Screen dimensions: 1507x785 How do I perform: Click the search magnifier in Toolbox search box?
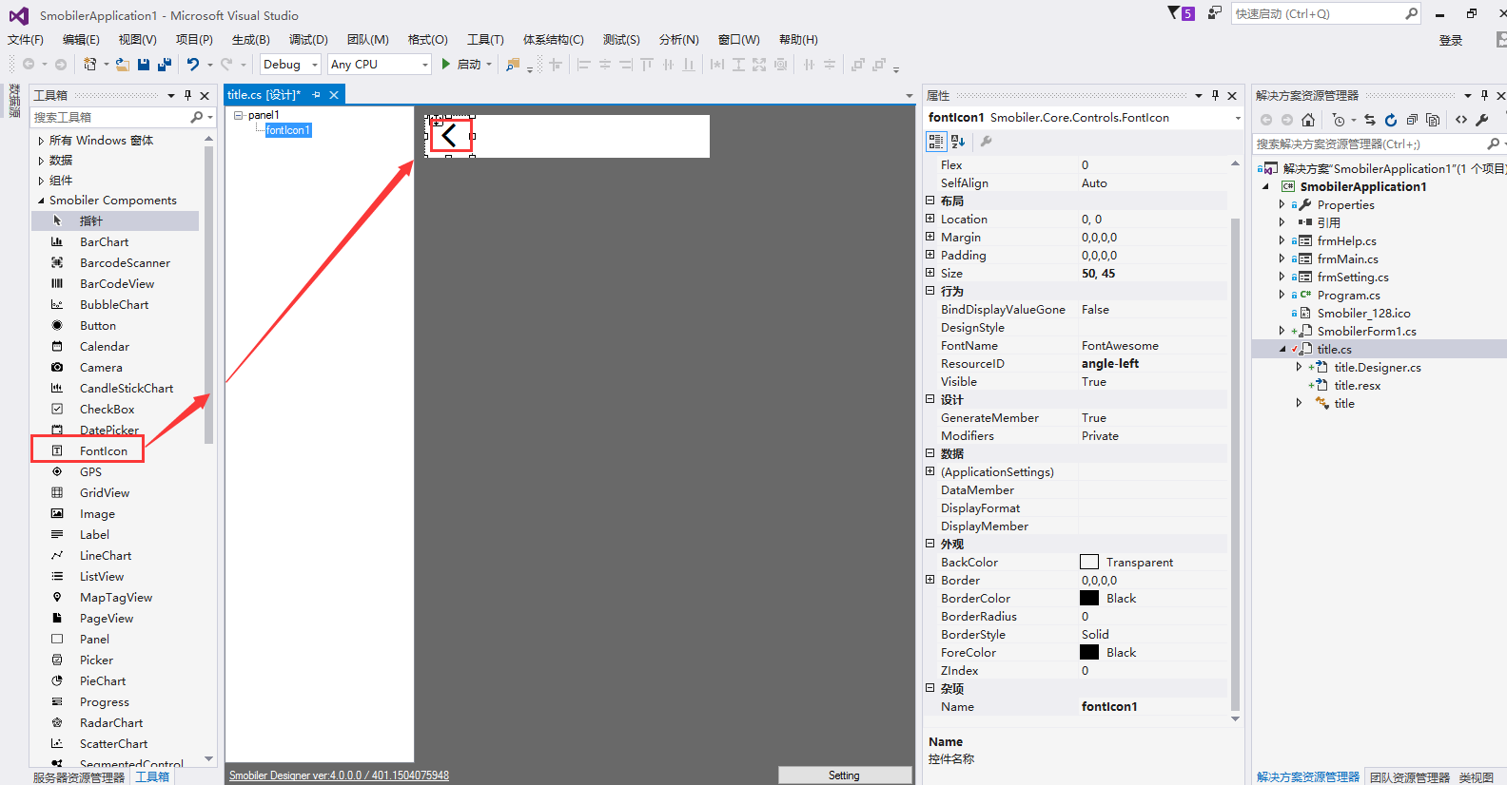(x=197, y=117)
